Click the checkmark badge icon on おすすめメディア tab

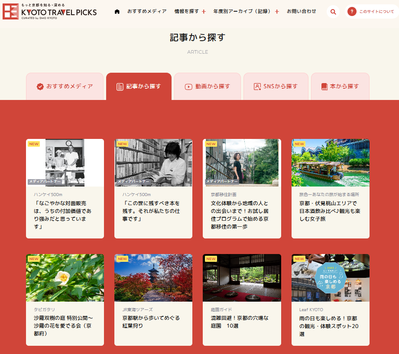click(x=40, y=87)
